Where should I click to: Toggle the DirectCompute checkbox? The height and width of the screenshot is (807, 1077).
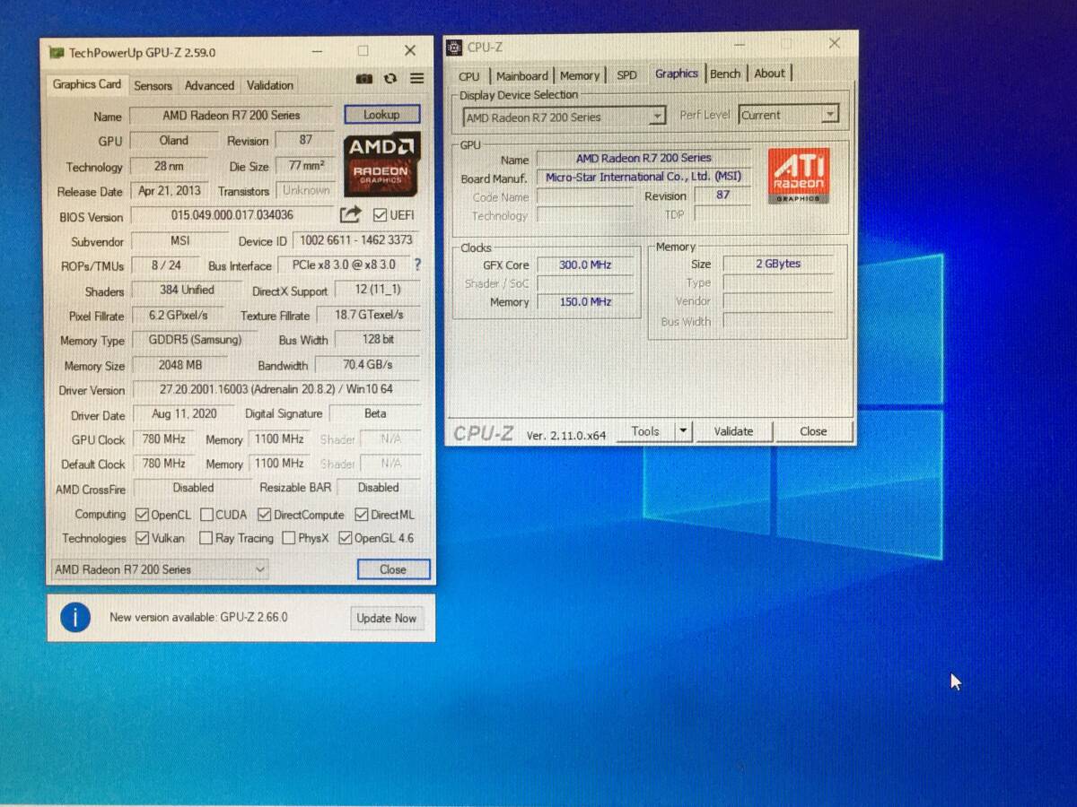point(264,515)
